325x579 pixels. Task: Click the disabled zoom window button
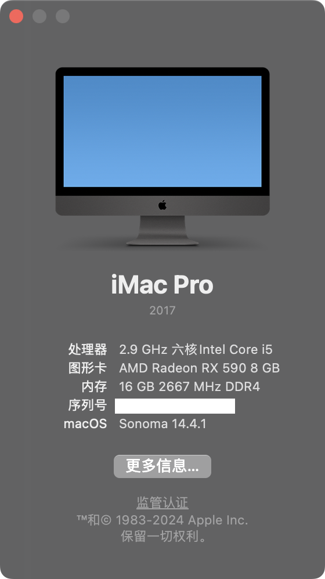pos(63,16)
